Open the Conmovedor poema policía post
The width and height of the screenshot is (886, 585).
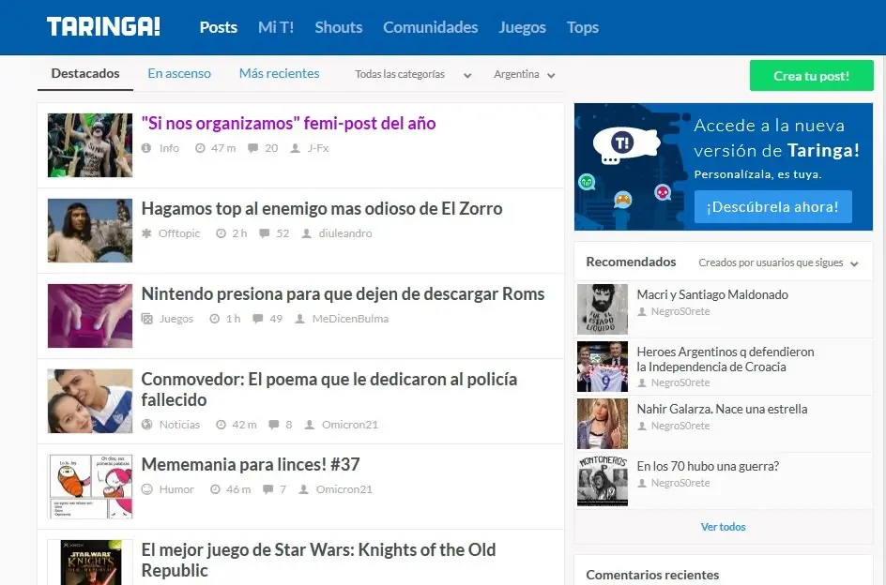tap(329, 389)
